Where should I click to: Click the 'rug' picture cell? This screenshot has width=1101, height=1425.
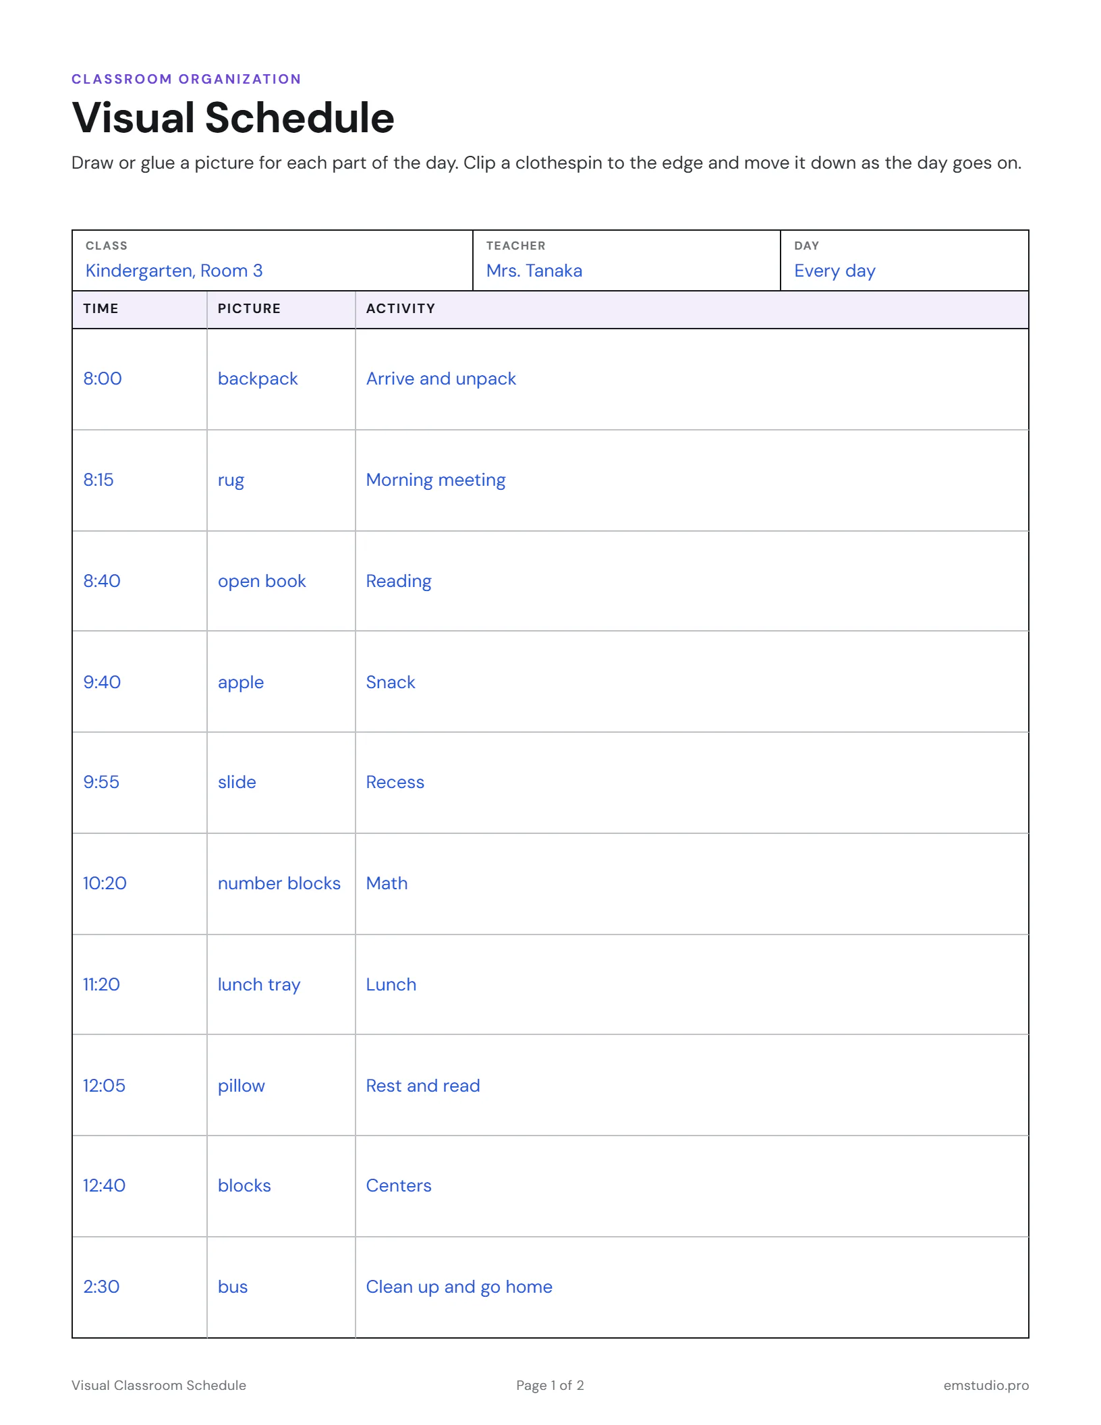coord(281,480)
